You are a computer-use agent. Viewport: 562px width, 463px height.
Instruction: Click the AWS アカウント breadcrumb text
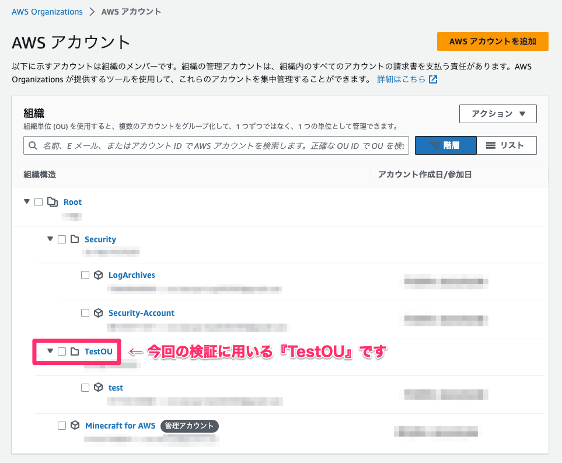pyautogui.click(x=131, y=12)
